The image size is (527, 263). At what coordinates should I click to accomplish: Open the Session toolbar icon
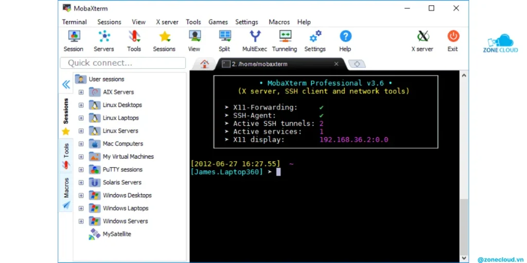(74, 36)
